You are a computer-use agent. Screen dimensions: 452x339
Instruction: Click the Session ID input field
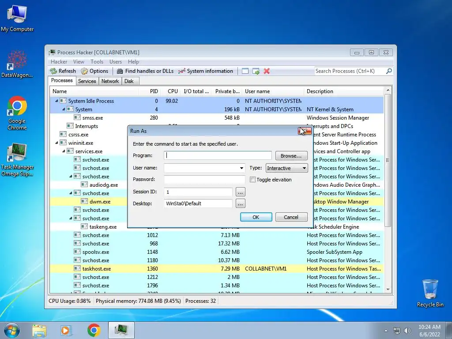[198, 192]
